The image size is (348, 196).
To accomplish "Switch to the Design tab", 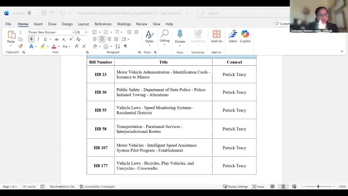I will pyautogui.click(x=67, y=24).
